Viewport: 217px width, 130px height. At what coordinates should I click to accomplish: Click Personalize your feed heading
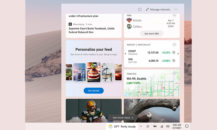[x=94, y=50]
